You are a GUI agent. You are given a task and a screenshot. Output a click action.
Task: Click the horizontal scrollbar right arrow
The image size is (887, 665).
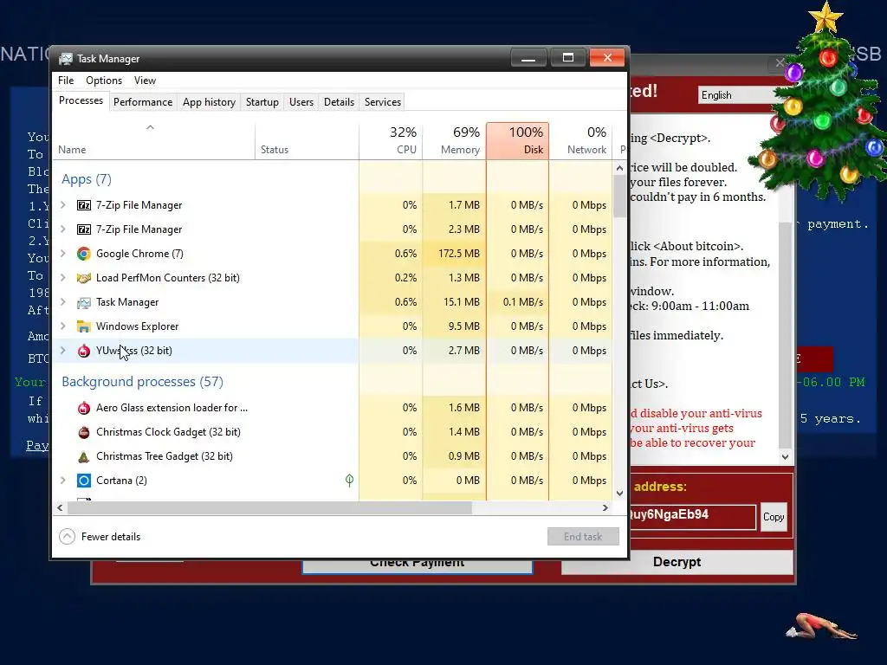pyautogui.click(x=605, y=507)
